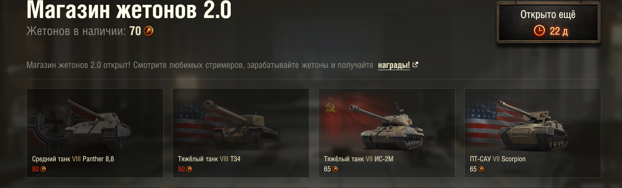622x188 pixels.
Task: Click the clock icon in the timer panel
Action: point(539,31)
